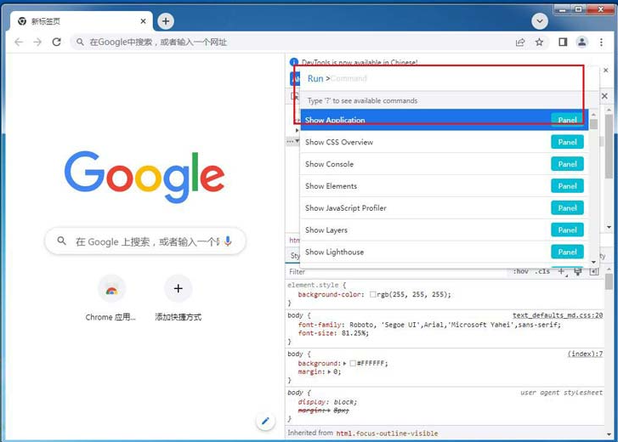
Task: Add a new style rule with the plus icon
Action: pos(562,271)
